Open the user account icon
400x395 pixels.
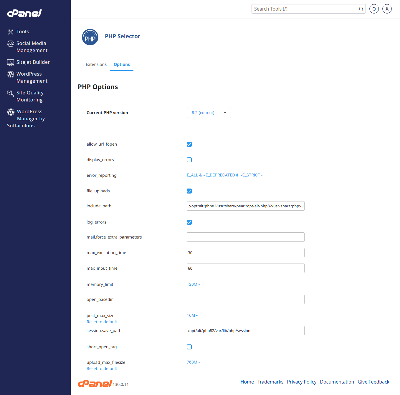click(387, 9)
